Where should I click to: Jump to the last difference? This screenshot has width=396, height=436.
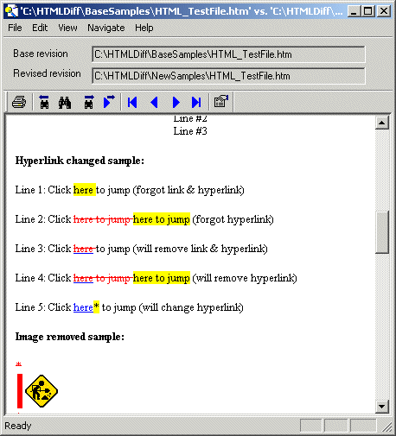196,103
